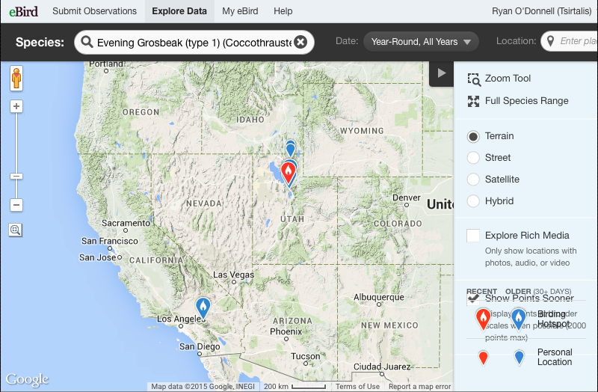Image resolution: width=598 pixels, height=392 pixels.
Task: Select the Satellite map type
Action: coord(473,180)
